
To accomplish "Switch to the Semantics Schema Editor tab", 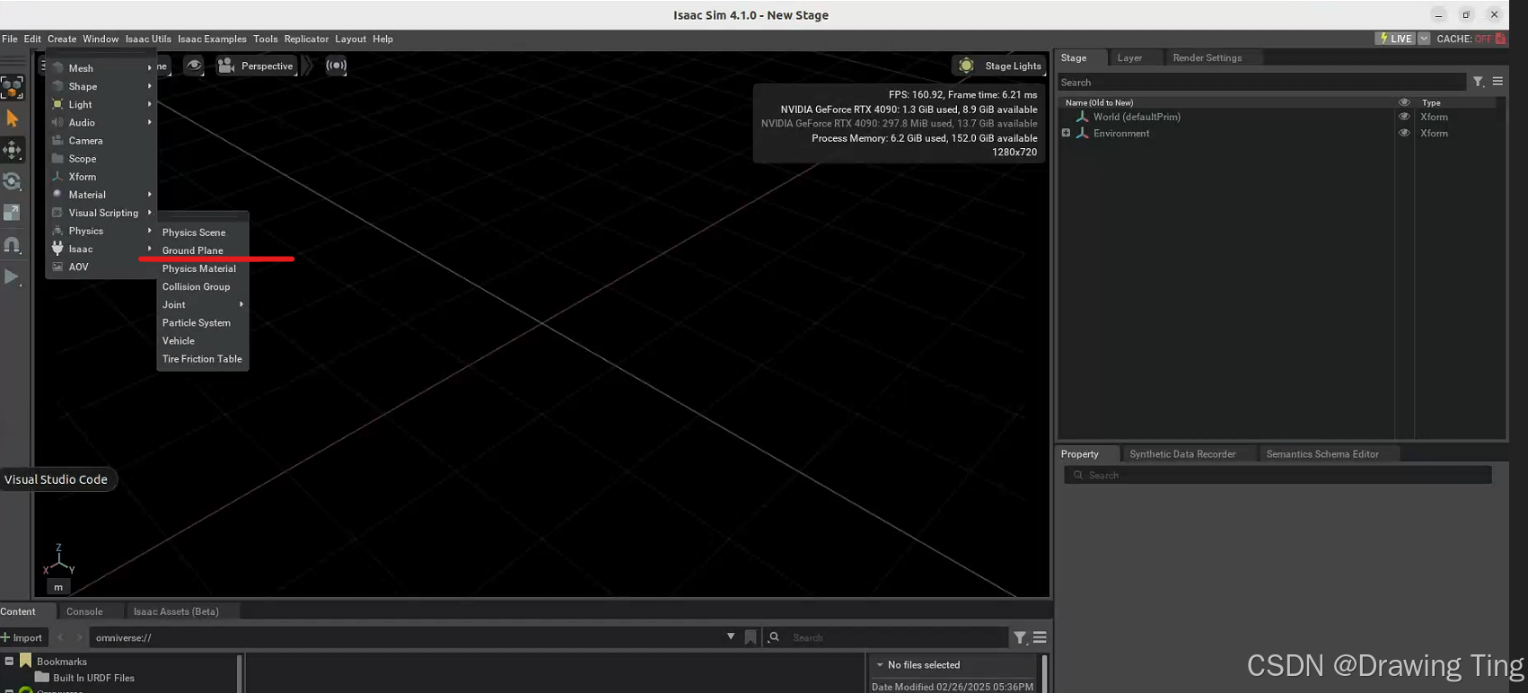I will point(1322,454).
